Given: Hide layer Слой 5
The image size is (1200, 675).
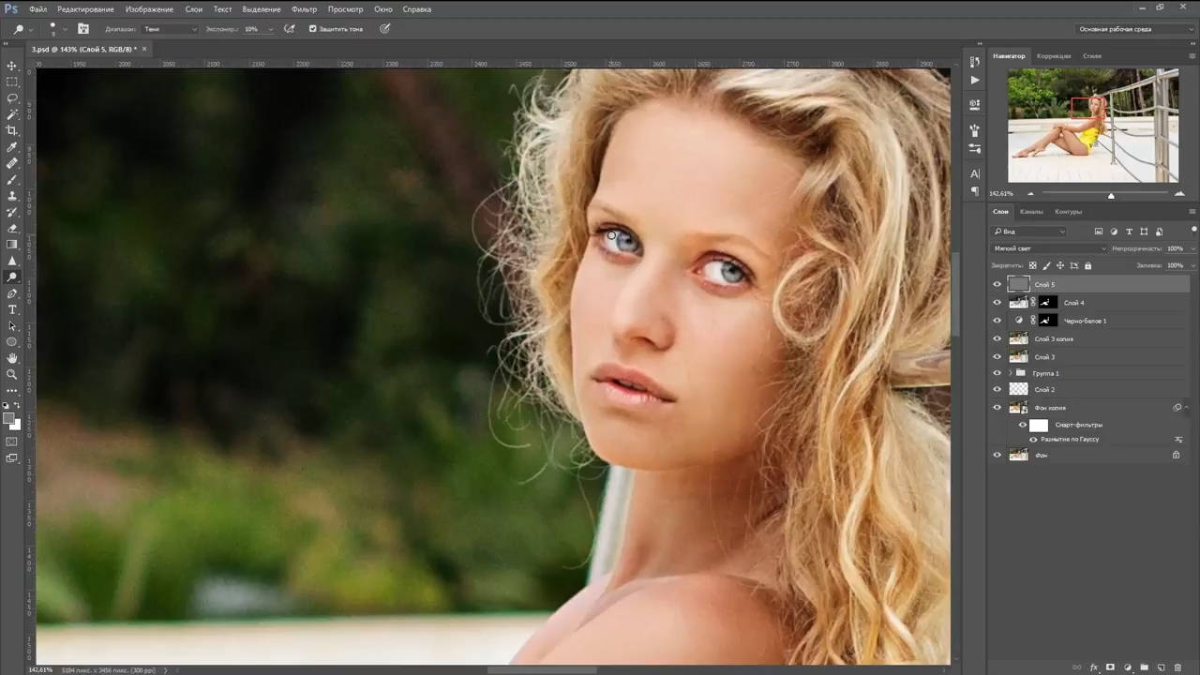Looking at the screenshot, I should coord(997,284).
